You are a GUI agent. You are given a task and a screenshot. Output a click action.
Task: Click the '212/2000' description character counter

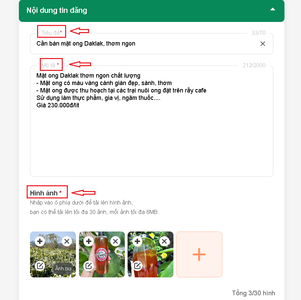[x=254, y=65]
